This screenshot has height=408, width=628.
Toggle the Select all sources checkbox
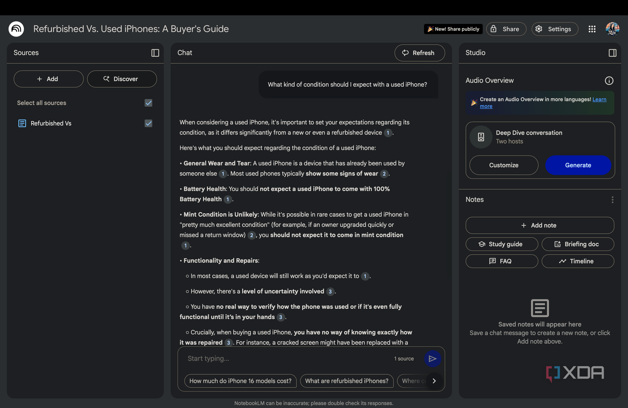(148, 103)
